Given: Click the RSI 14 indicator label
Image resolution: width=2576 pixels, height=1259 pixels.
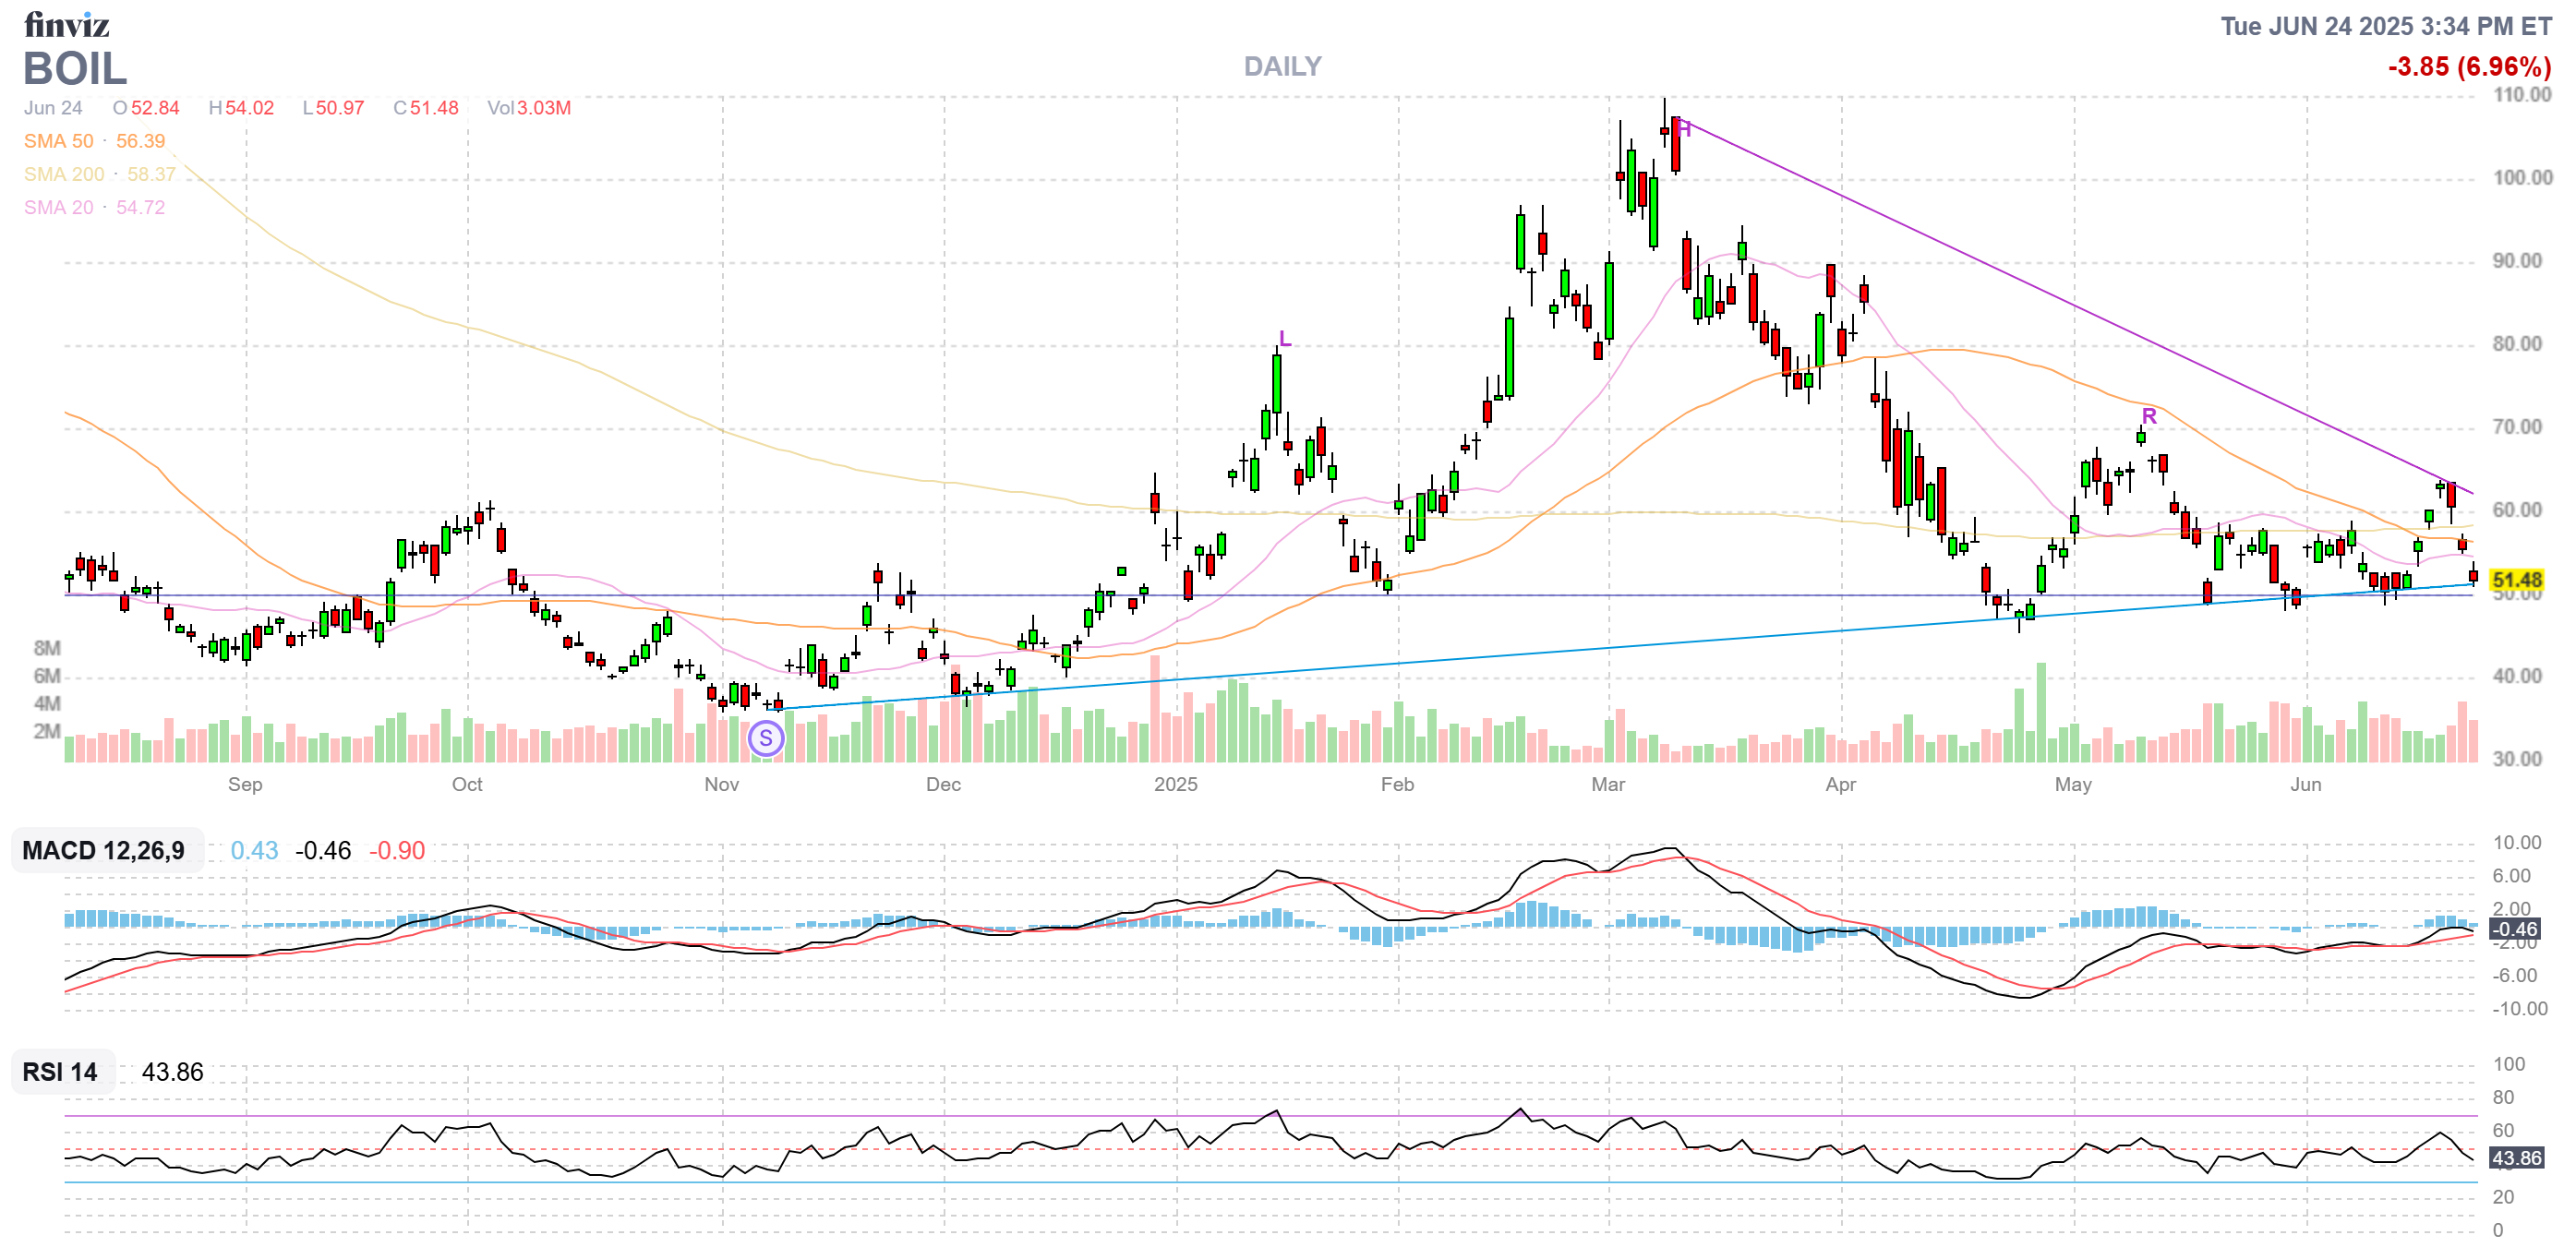Looking at the screenshot, I should tap(60, 1072).
